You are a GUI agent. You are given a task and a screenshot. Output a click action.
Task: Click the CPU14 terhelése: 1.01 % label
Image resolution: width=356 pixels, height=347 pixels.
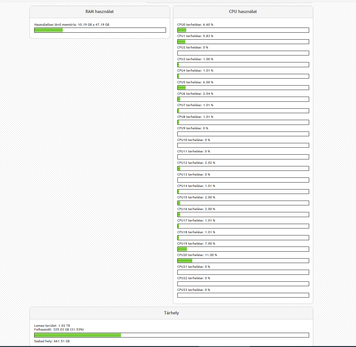[196, 186]
